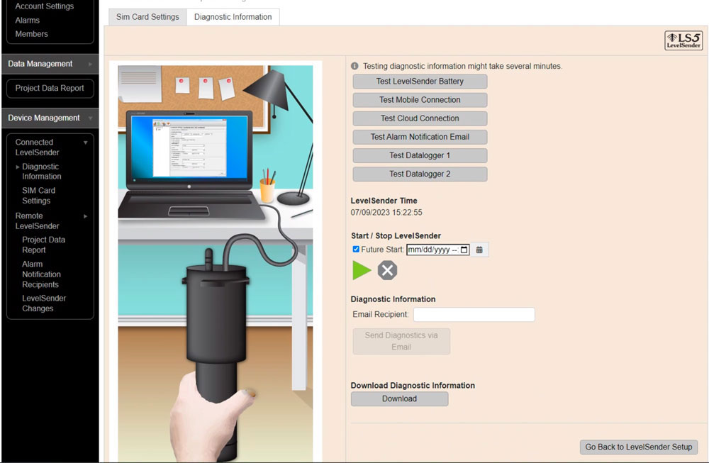Send a Test Alarm Notification Email
This screenshot has width=709, height=463.
(x=419, y=137)
